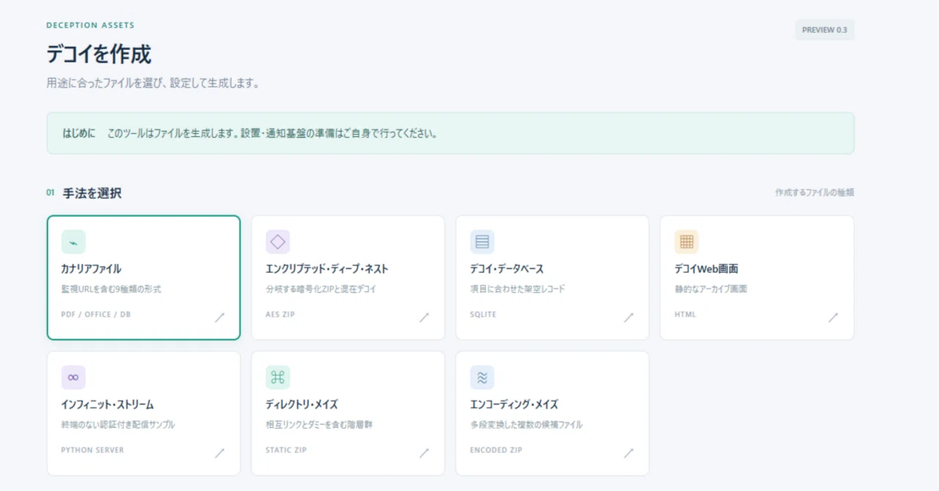Click the 分岐する暗号化ZIPと混在デコイ description
Image resolution: width=939 pixels, height=491 pixels.
click(321, 289)
